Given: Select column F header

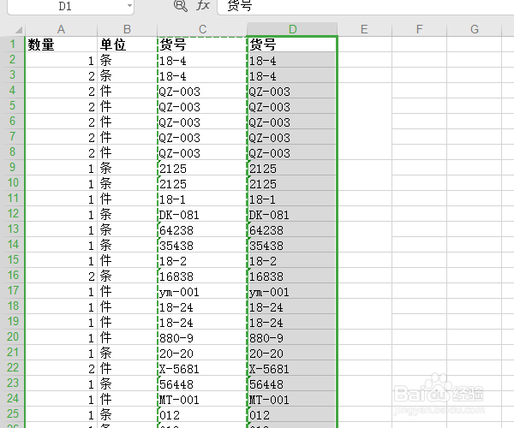Looking at the screenshot, I should [x=419, y=29].
